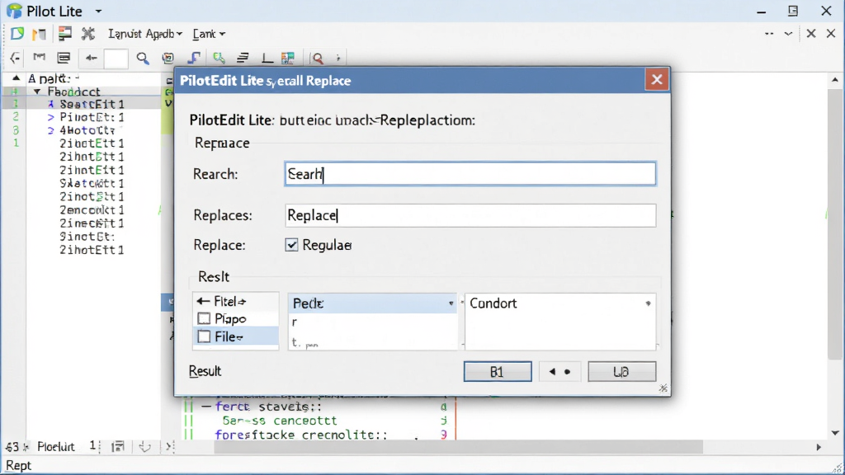845x475 pixels.
Task: Click the status bar icon right of Ploelurt 1
Action: [x=117, y=446]
